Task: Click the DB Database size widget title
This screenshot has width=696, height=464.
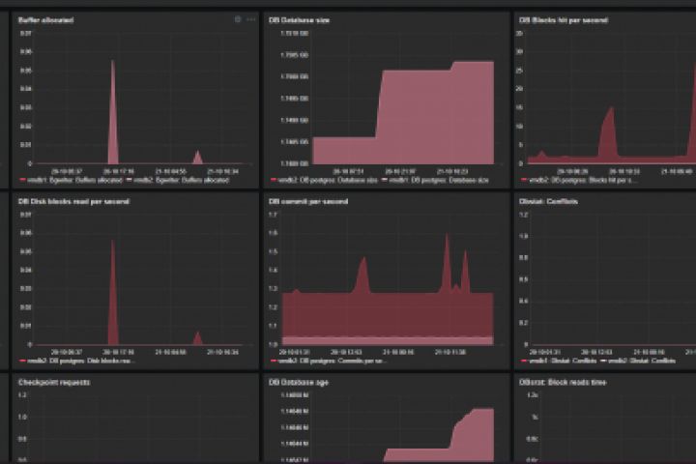Action: pos(299,20)
